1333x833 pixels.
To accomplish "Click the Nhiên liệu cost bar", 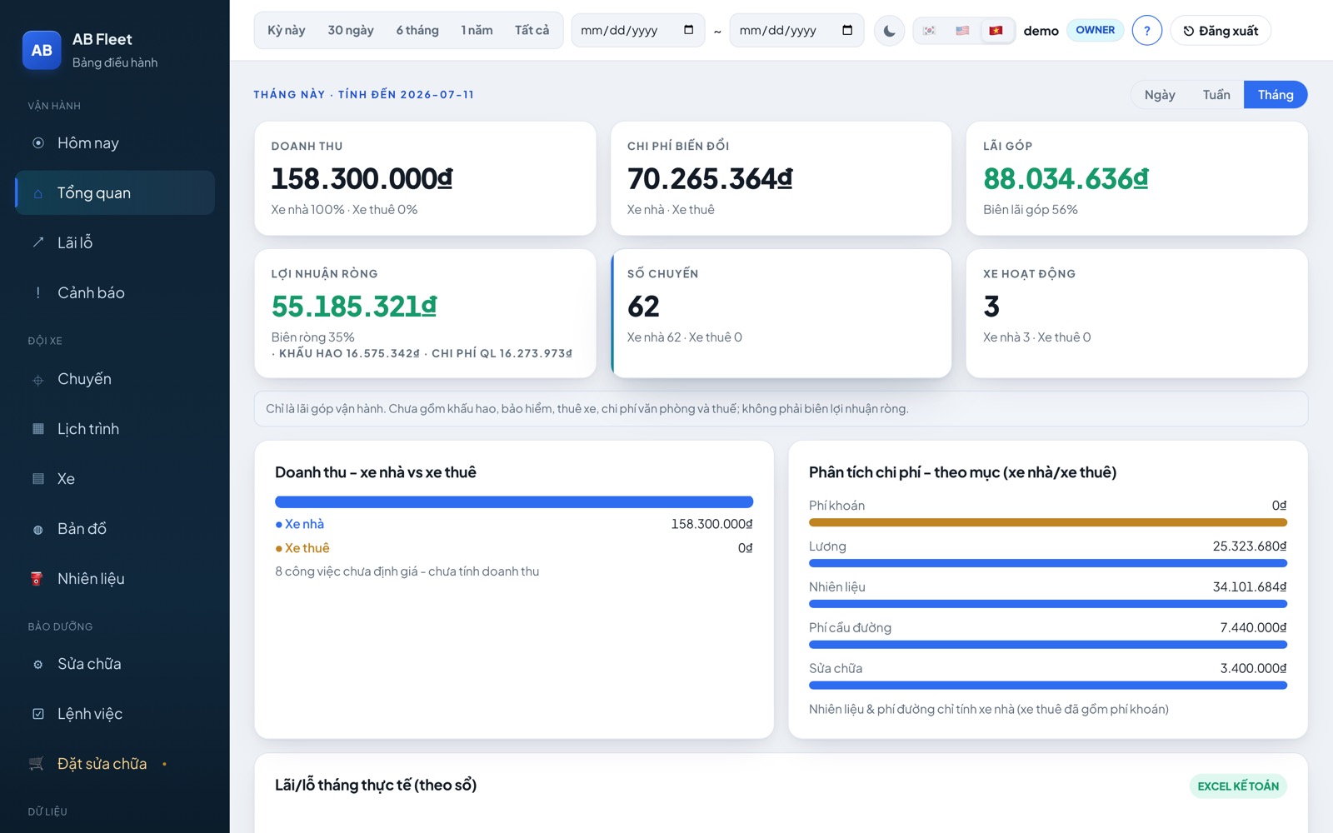I will click(x=1048, y=604).
